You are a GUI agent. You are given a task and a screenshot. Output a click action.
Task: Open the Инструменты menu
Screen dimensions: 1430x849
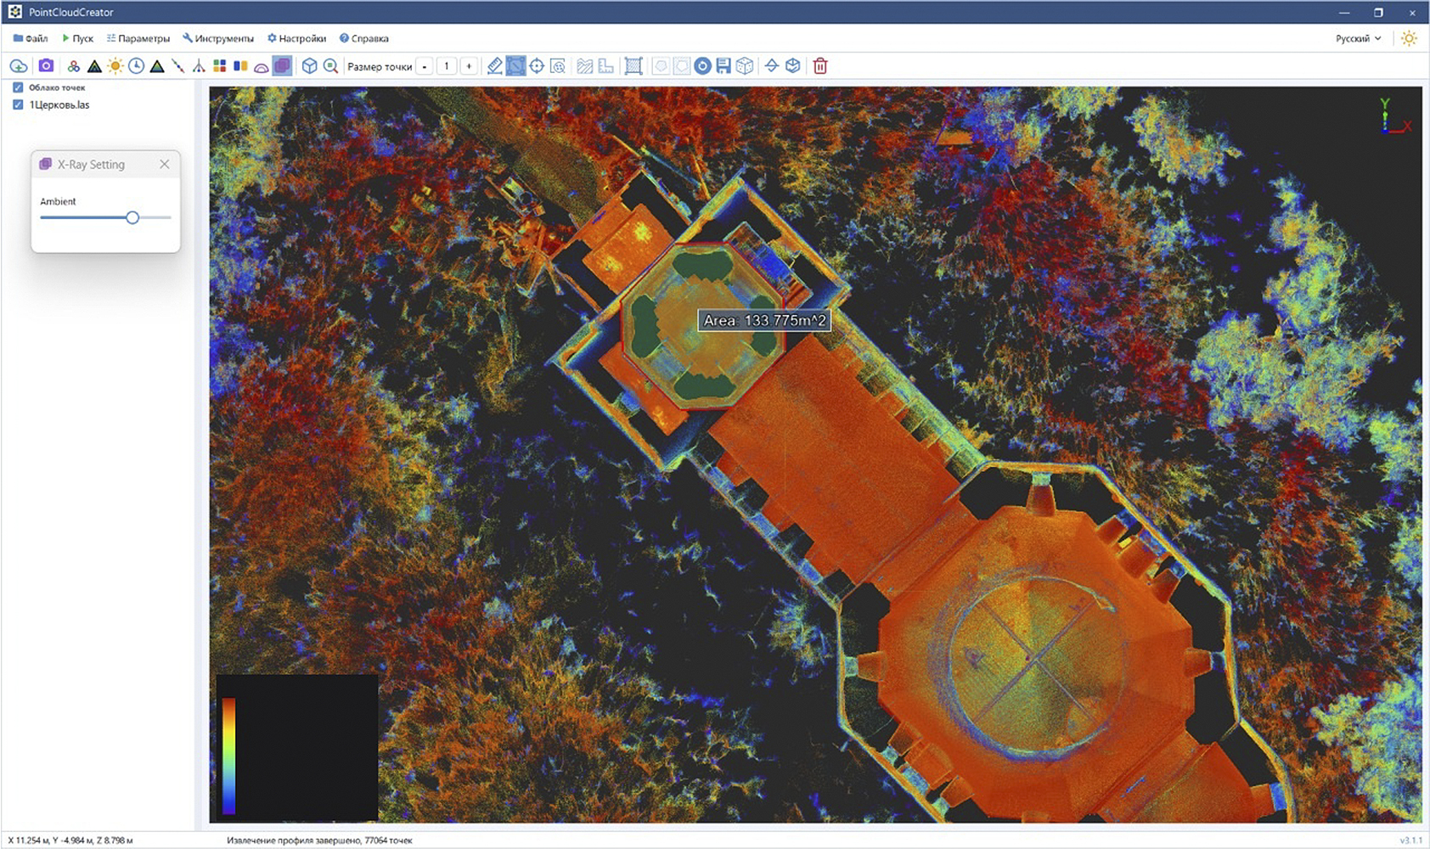click(218, 38)
